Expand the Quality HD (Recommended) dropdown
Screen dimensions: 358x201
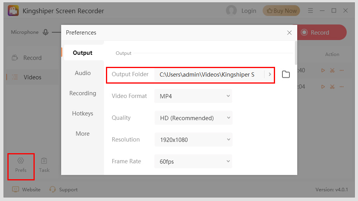[x=193, y=118]
